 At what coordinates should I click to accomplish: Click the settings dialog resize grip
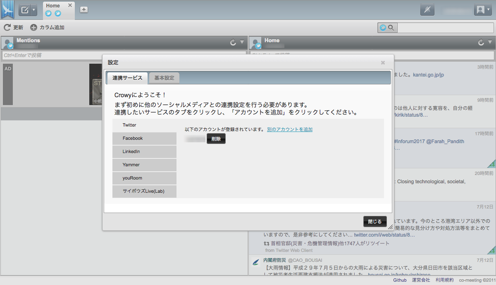(x=390, y=227)
